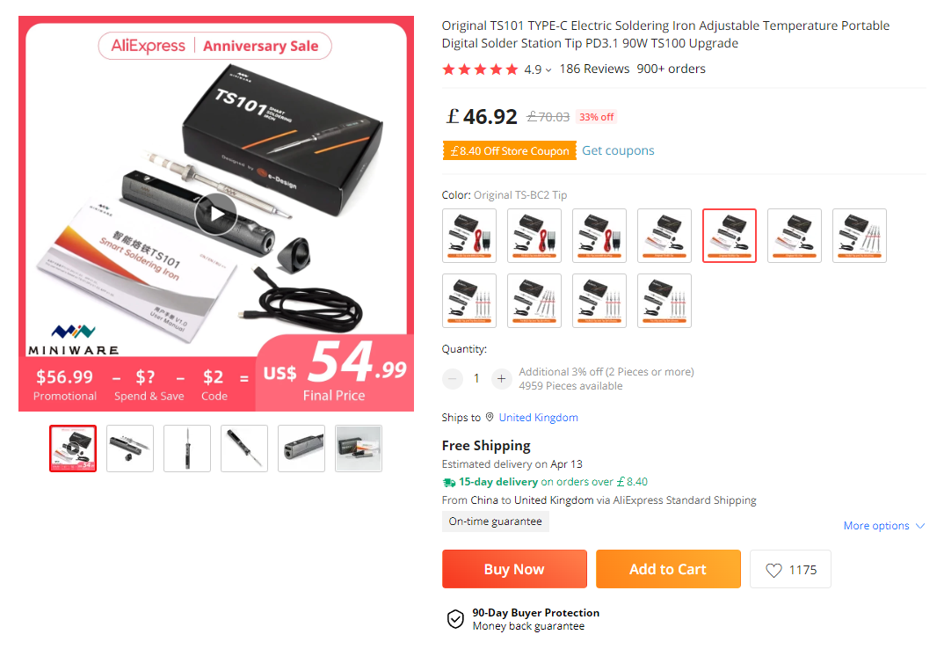Decrease quantity with the minus button
944x649 pixels.
452,378
